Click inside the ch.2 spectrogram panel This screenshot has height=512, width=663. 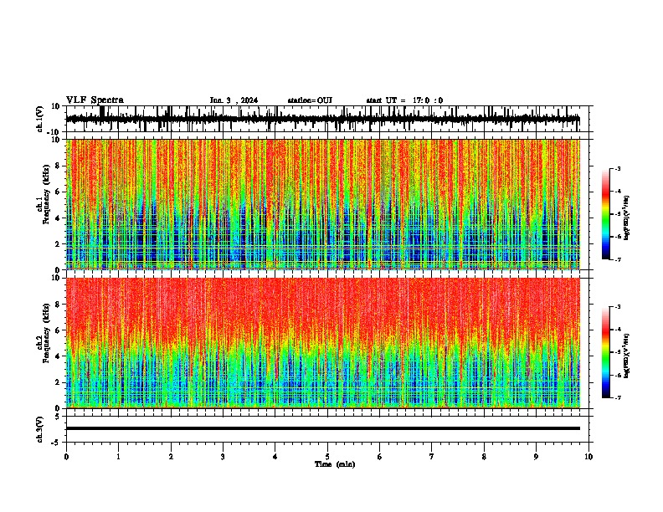click(322, 343)
